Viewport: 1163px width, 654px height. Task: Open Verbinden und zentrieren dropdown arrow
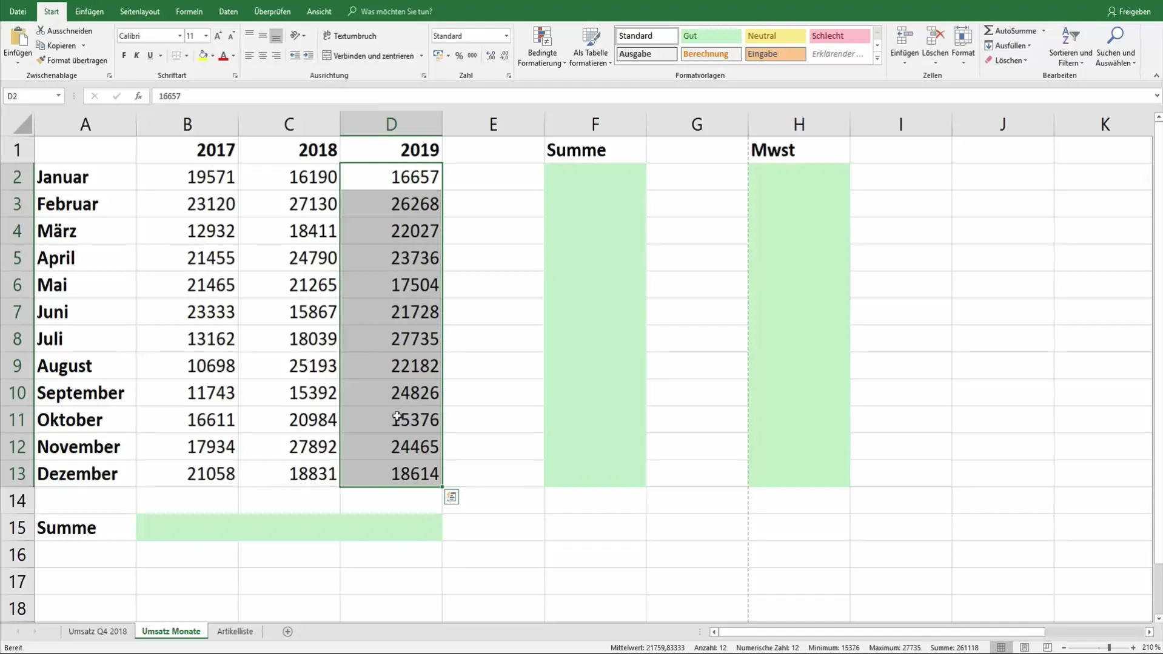pyautogui.click(x=421, y=56)
